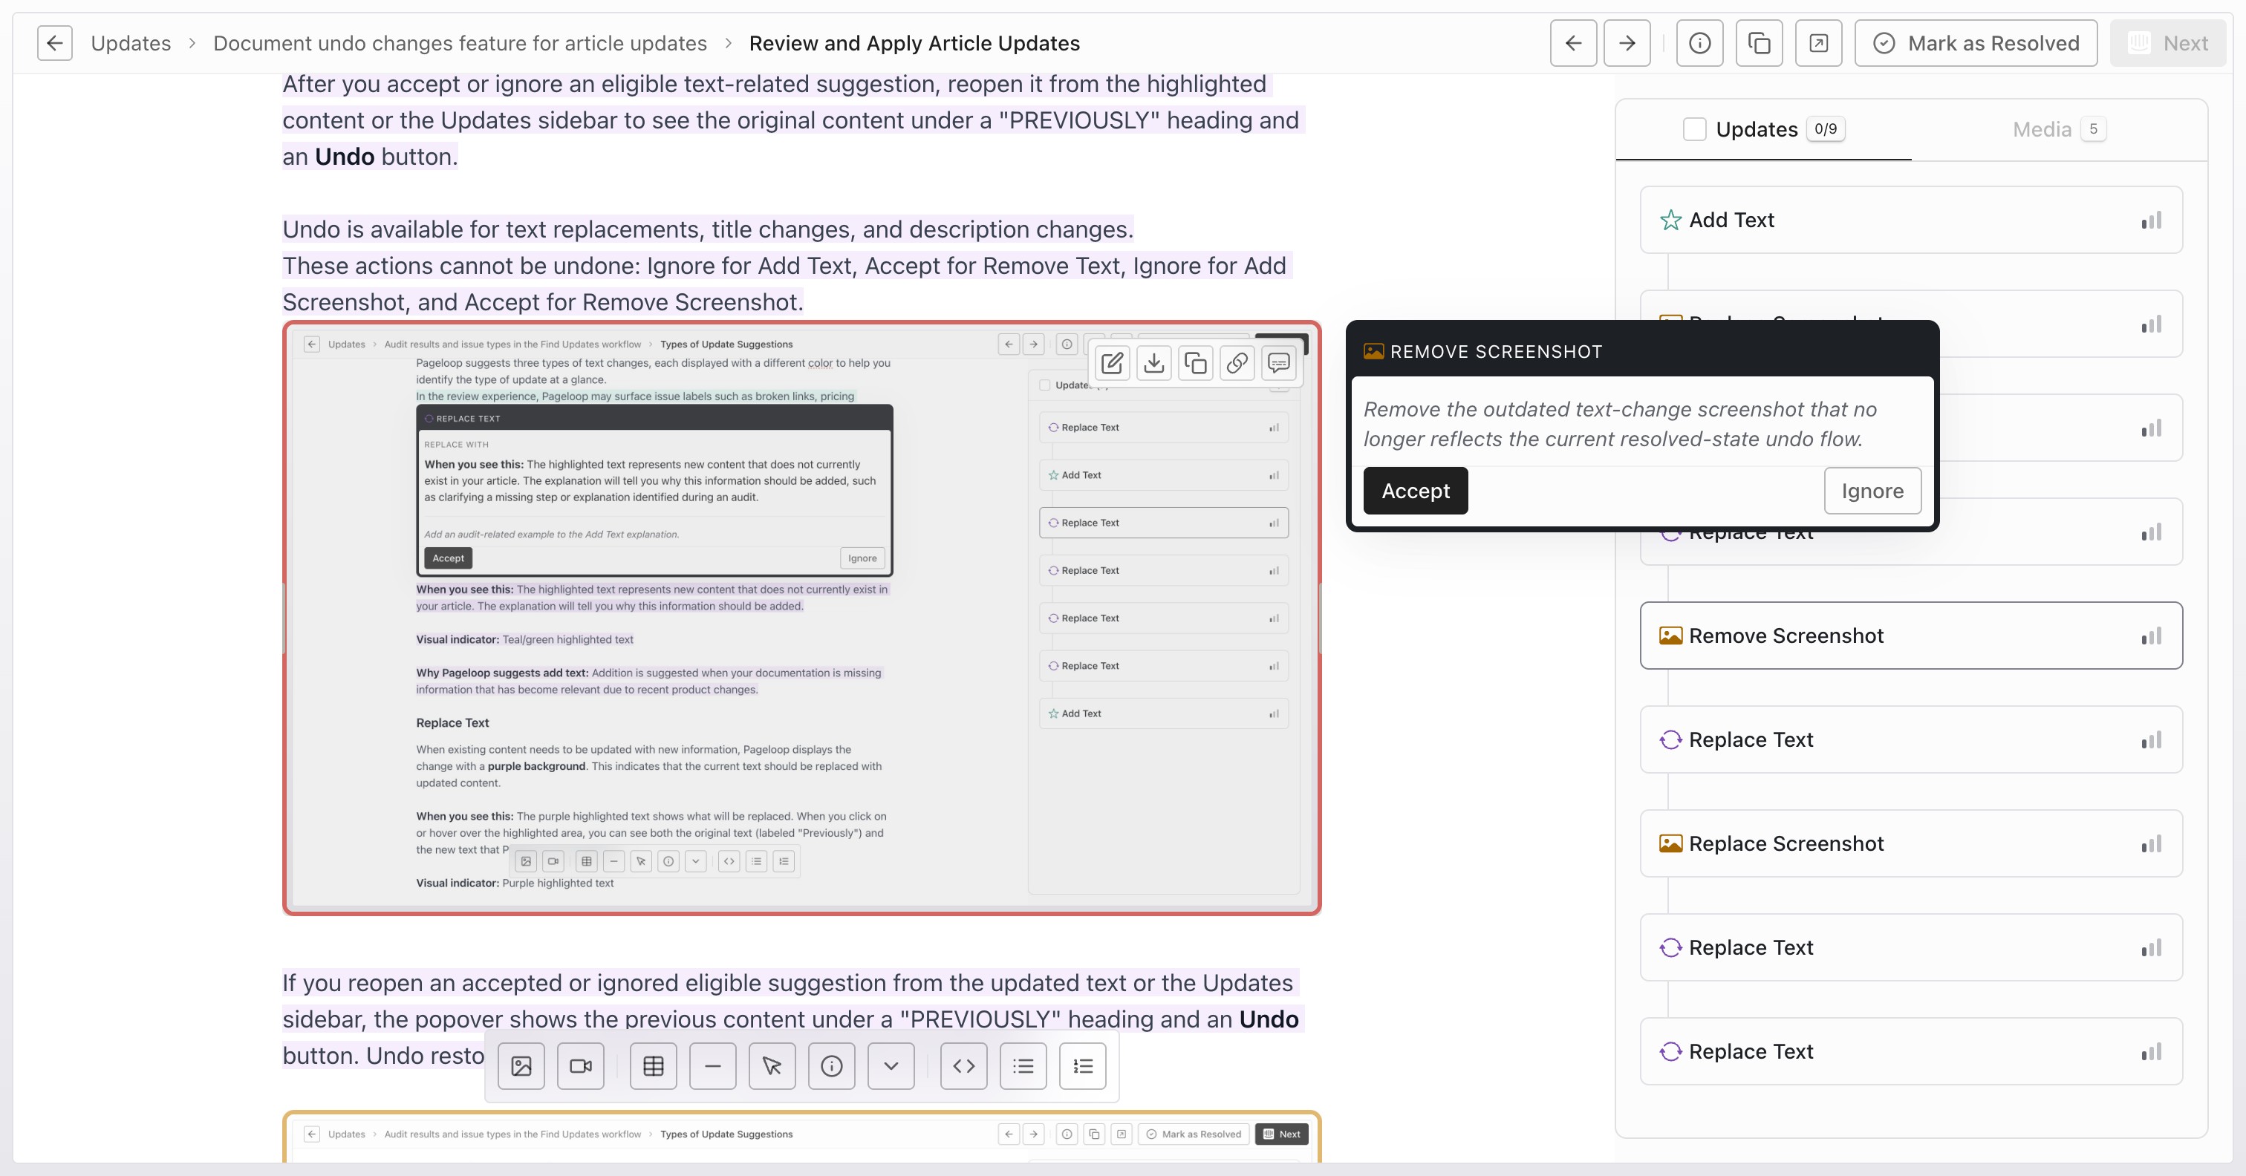The image size is (2246, 1176).
Task: Open the info icon in top toolbar
Action: [1699, 43]
